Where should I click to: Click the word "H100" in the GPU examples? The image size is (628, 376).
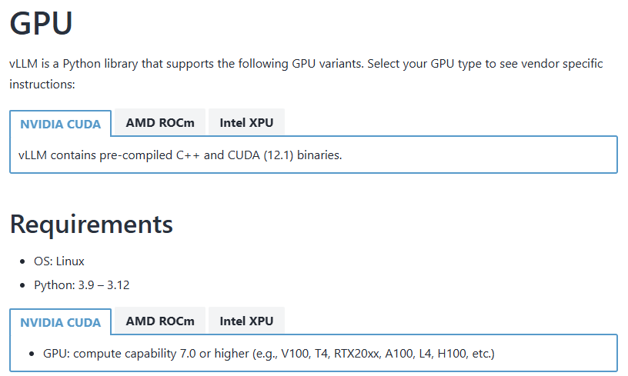(453, 354)
